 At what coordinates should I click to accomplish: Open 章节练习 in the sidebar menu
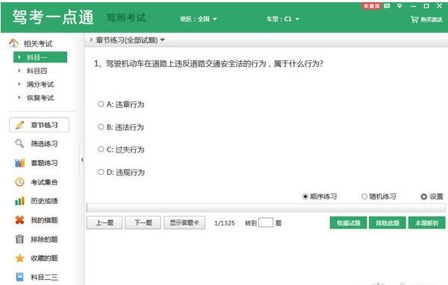39,125
